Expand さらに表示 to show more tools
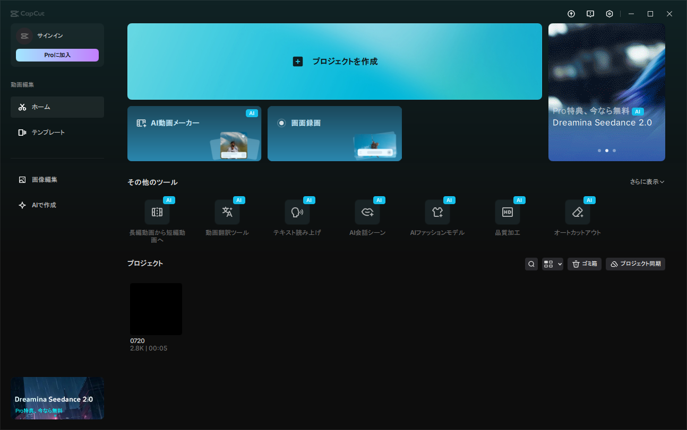This screenshot has height=430, width=687. tap(647, 182)
